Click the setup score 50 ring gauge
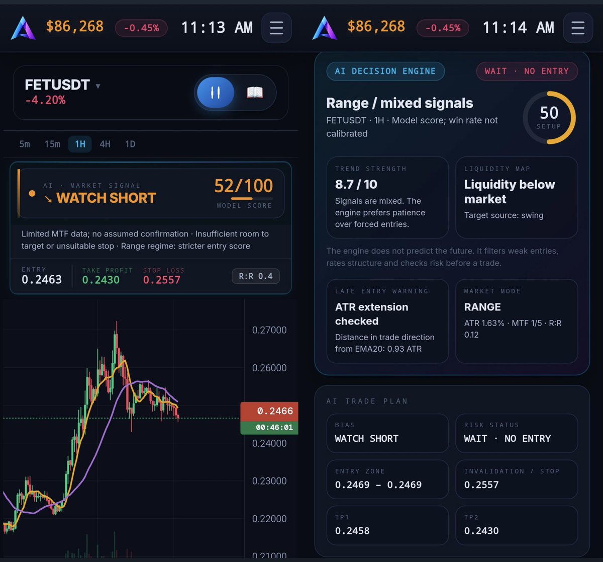Screen dimensions: 603x562 click(x=549, y=117)
